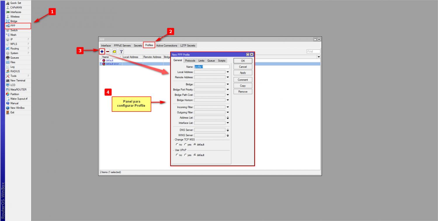The height and width of the screenshot is (221, 438).
Task: Open New Terminal in sidebar
Action: coord(18,81)
